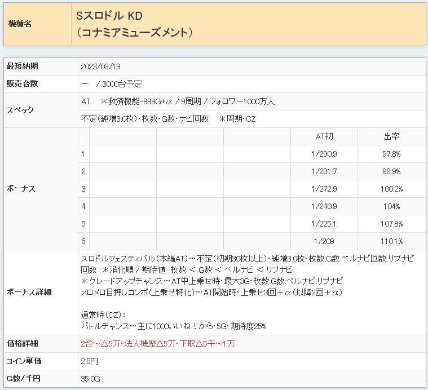
Task: Select the 107.8% payout cell
Action: click(x=391, y=224)
